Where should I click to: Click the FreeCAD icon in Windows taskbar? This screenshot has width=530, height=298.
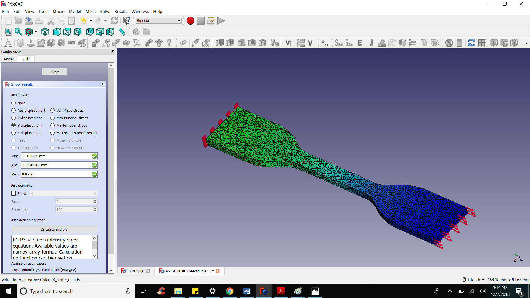(264, 291)
